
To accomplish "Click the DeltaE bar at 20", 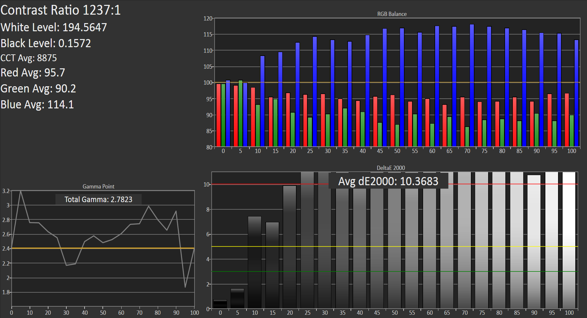I will [x=290, y=247].
